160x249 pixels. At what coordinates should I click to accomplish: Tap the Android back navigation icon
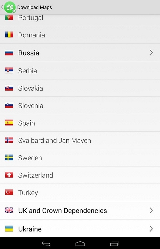coord(46,244)
